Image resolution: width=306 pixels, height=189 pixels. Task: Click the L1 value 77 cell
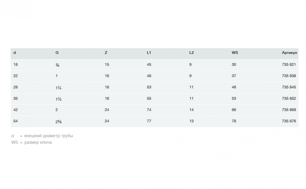pos(149,121)
